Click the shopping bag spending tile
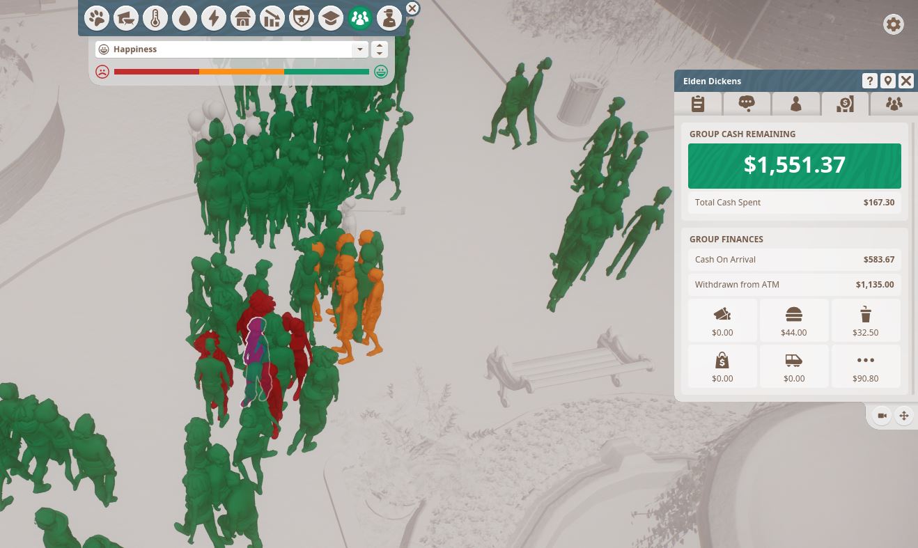This screenshot has width=918, height=548. (722, 366)
